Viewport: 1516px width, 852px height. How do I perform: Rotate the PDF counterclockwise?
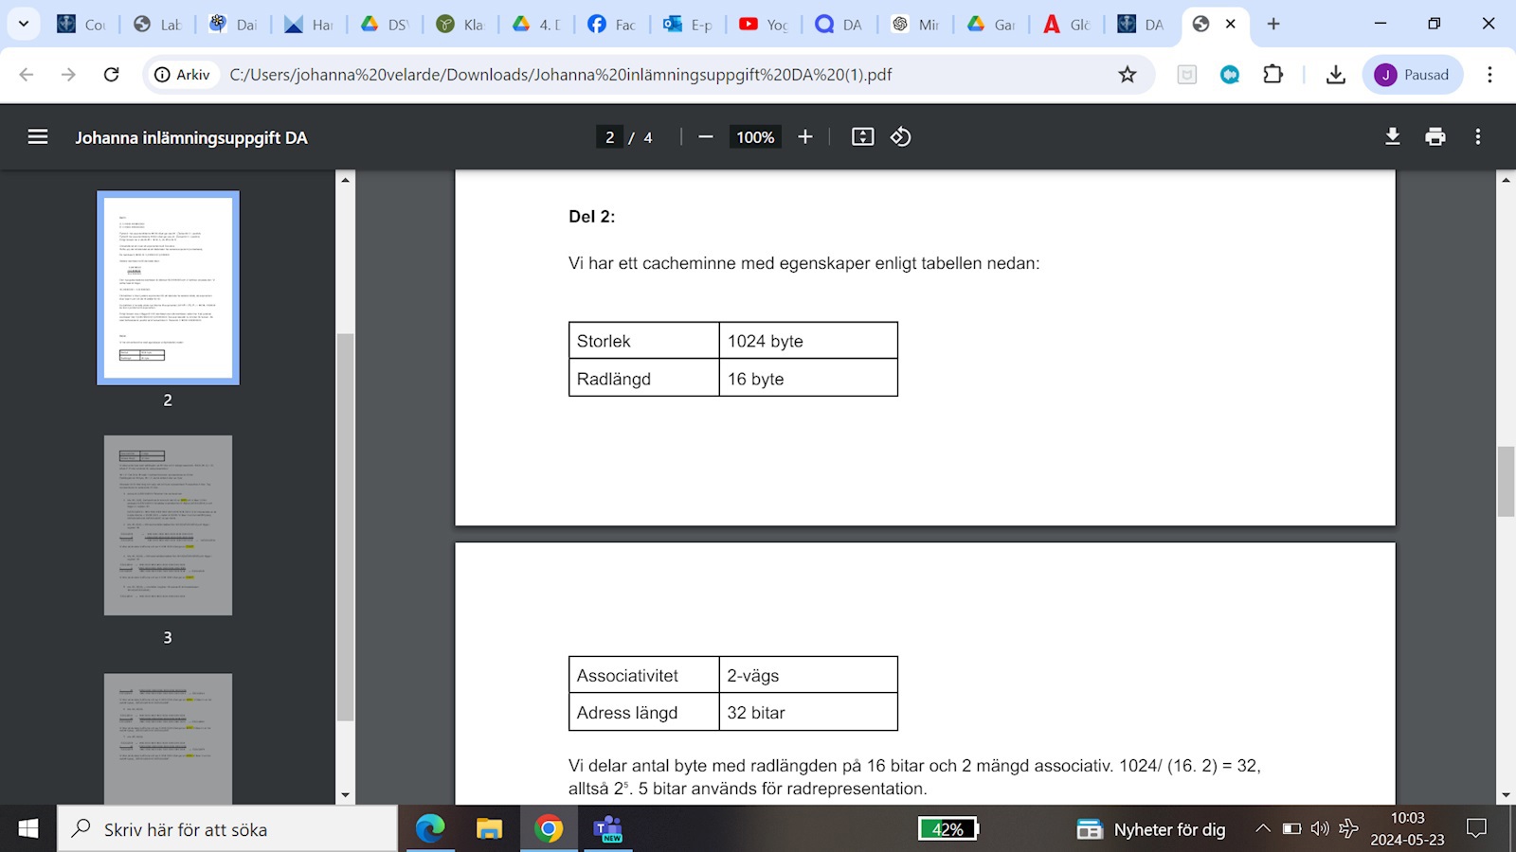[x=900, y=137]
